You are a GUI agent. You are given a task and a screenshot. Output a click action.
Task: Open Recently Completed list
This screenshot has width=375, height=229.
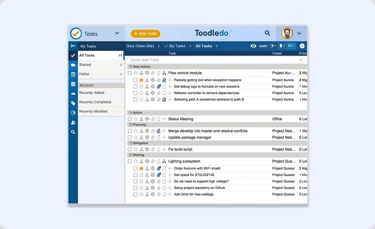pyautogui.click(x=101, y=102)
